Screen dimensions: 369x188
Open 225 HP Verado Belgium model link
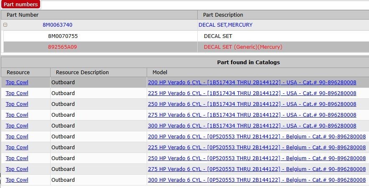[x=257, y=148]
